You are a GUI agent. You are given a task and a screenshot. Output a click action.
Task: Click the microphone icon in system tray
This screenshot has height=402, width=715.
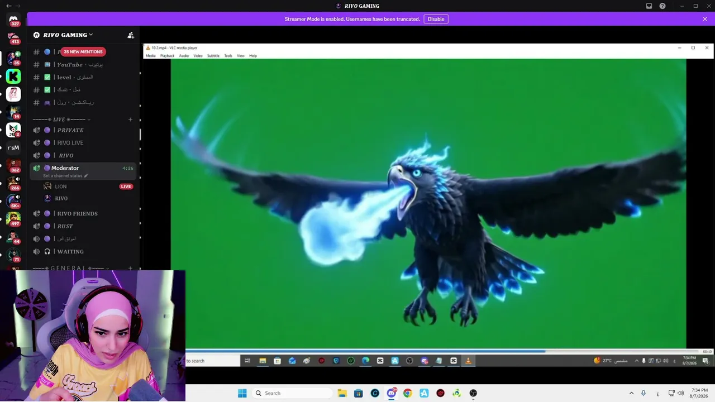point(643,393)
